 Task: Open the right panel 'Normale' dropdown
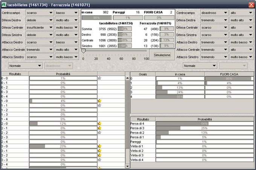pyautogui.click(x=200, y=66)
